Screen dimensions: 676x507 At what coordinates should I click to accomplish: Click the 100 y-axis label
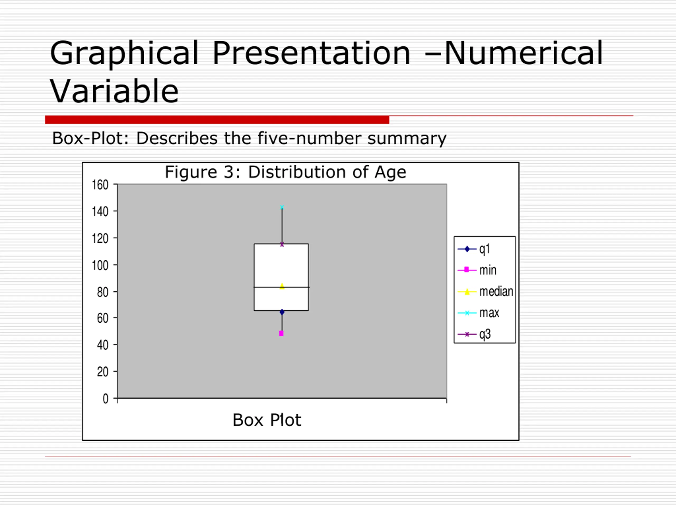click(x=100, y=265)
